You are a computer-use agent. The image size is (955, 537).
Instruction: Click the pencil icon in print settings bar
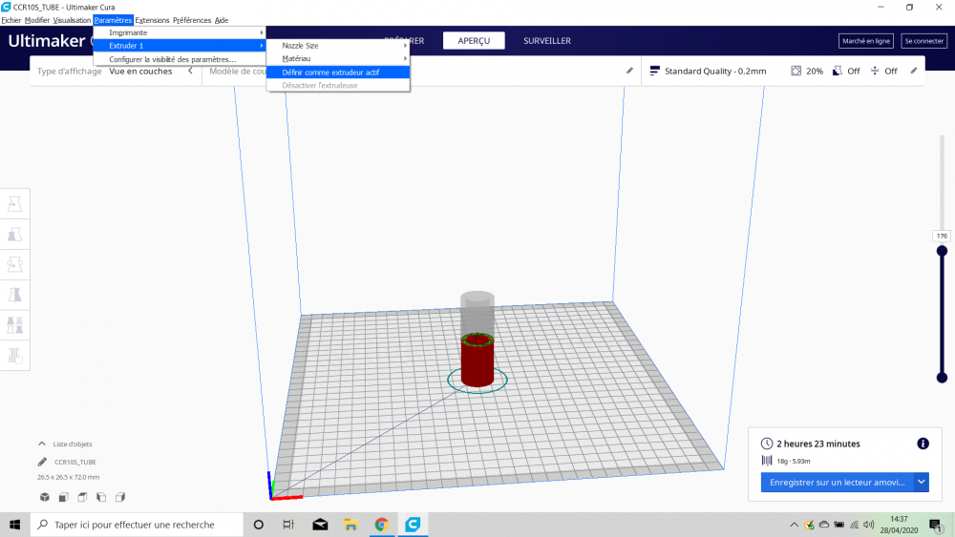coord(914,71)
